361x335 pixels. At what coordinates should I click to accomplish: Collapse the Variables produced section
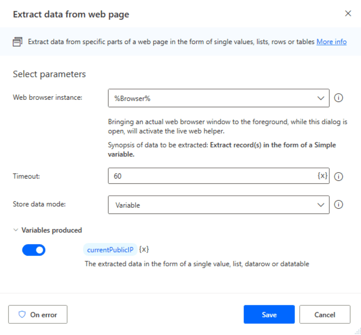(x=16, y=230)
